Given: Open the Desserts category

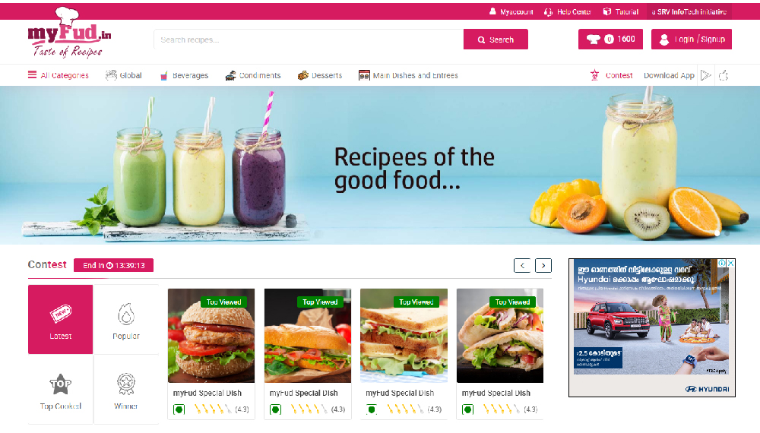Looking at the screenshot, I should click(x=320, y=75).
